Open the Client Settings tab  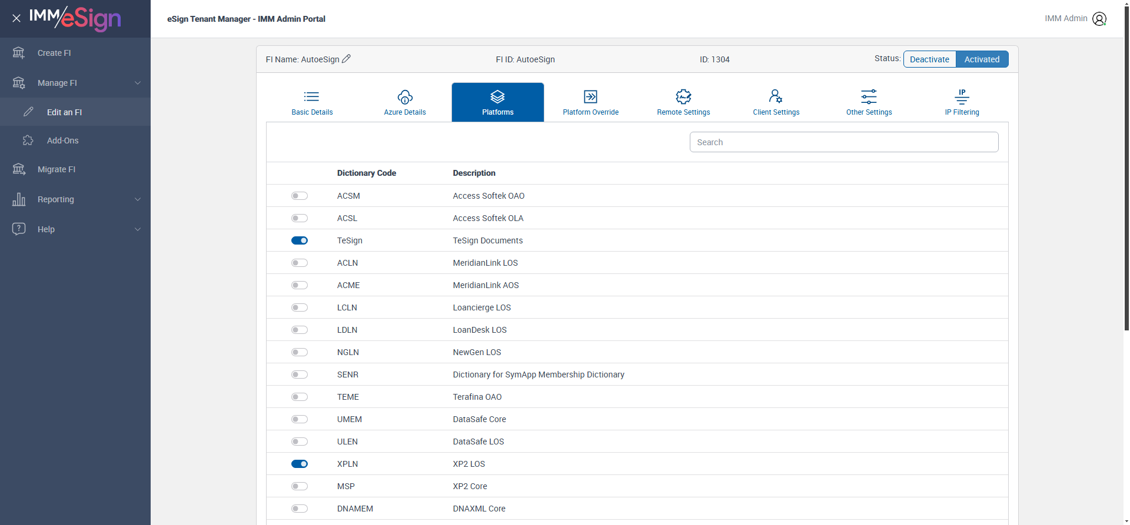point(776,102)
